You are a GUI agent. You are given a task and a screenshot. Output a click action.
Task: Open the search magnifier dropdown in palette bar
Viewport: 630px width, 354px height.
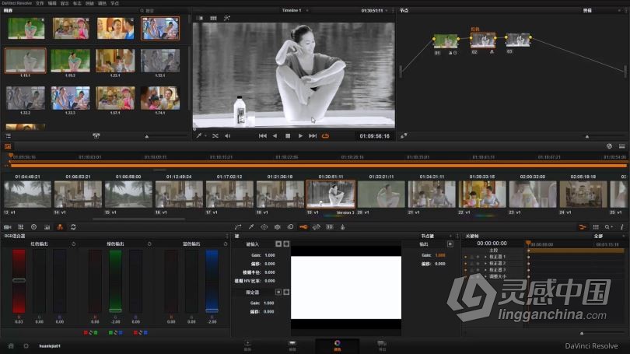tap(609, 227)
